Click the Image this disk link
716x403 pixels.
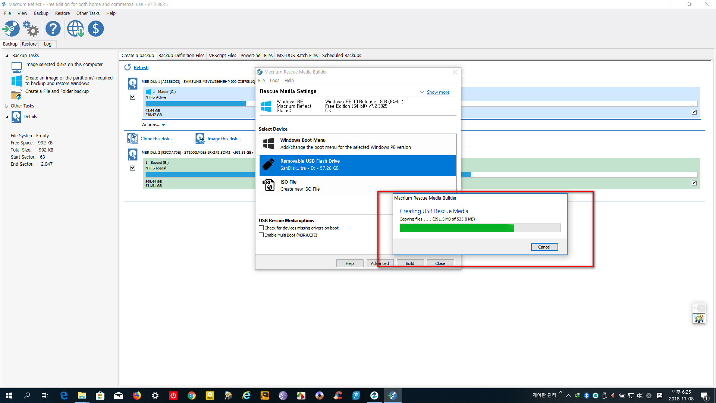224,139
